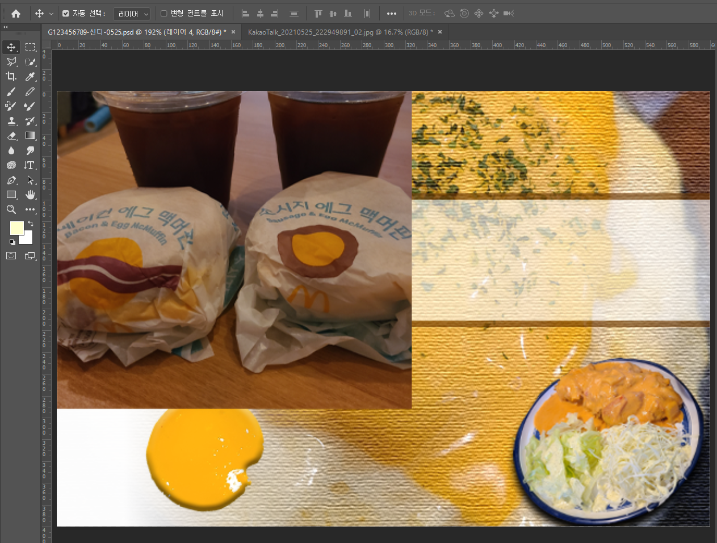Select the Zoom magnifier tool
Viewport: 717px width, 543px height.
click(11, 209)
